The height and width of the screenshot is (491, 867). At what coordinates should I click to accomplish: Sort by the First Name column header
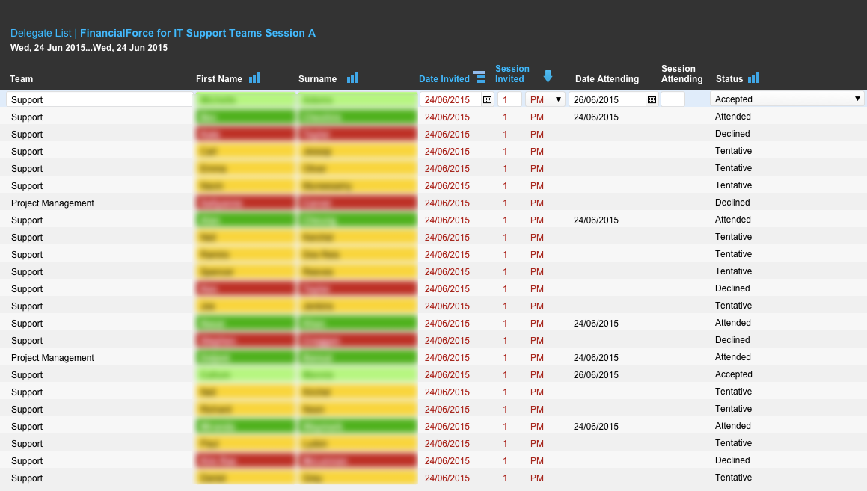[x=219, y=79]
